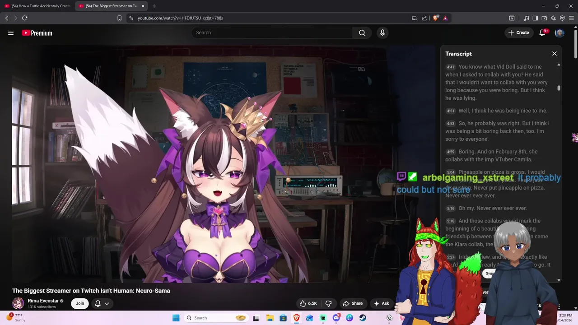Click the Ask button
The width and height of the screenshot is (578, 325).
pos(381,303)
